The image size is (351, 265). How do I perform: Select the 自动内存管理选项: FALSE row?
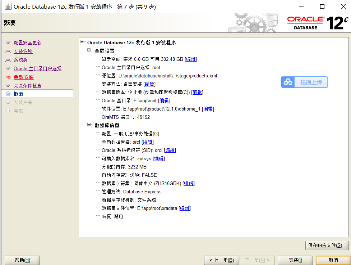coord(129,175)
